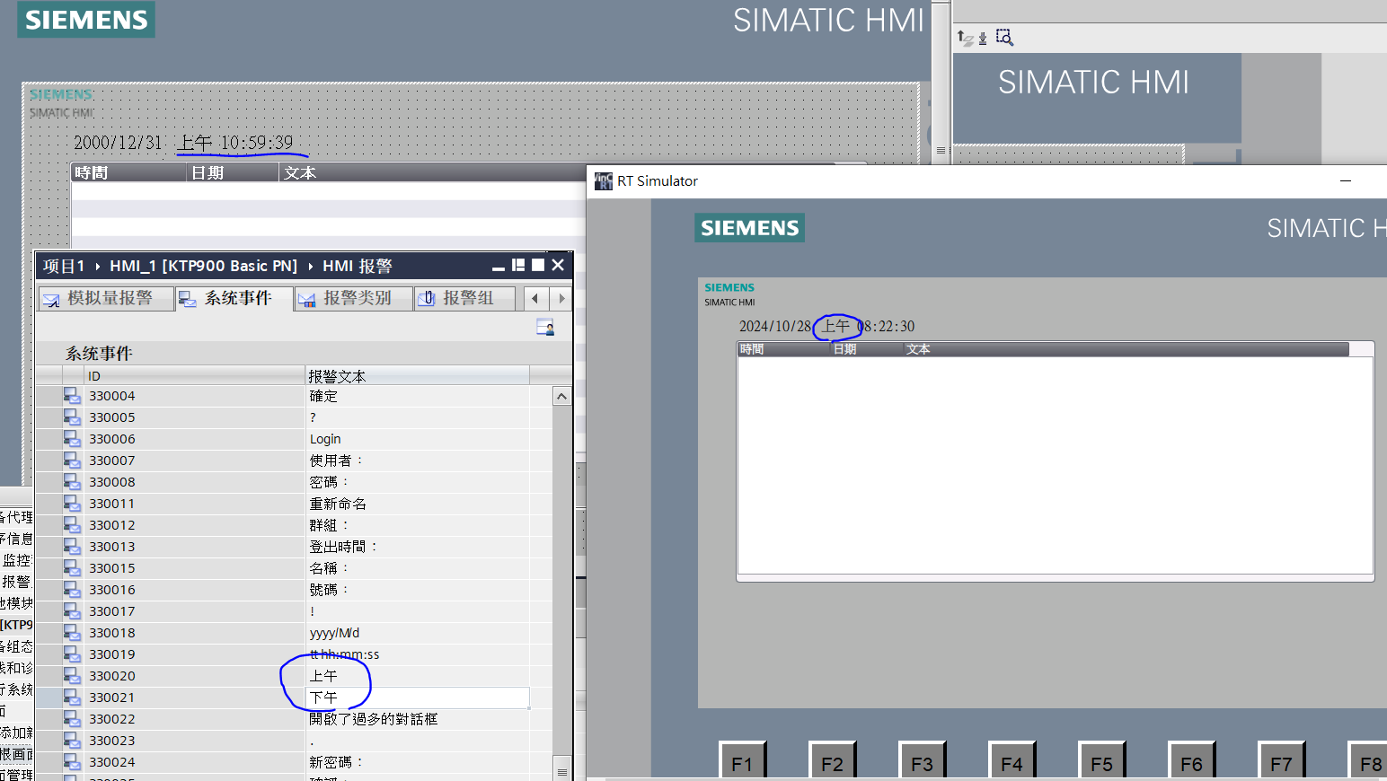
Task: Float the HMI 报警 editor window
Action: (x=518, y=265)
